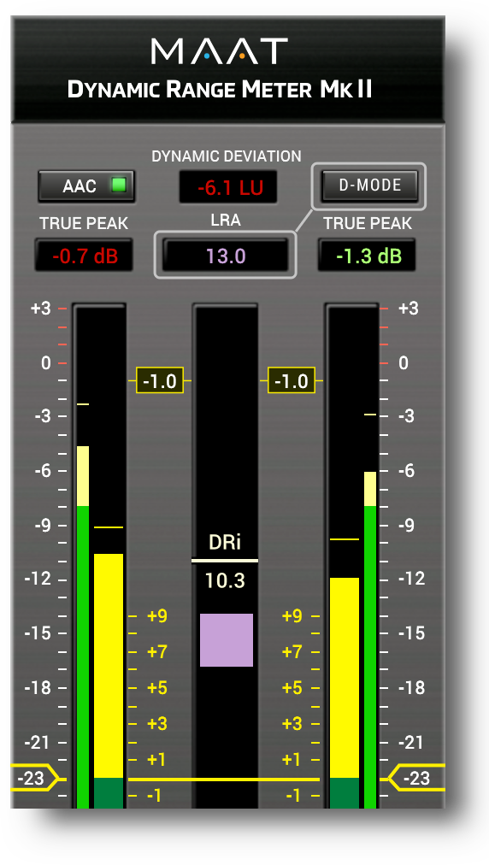The image size is (489, 865).
Task: Click the right green peak meter bar
Action: tap(370, 656)
